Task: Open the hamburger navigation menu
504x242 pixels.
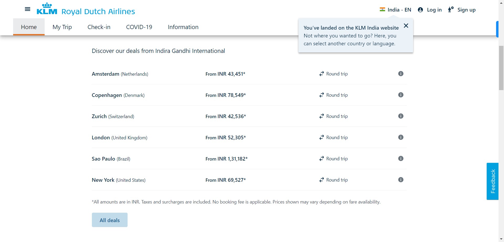Action: (x=27, y=9)
